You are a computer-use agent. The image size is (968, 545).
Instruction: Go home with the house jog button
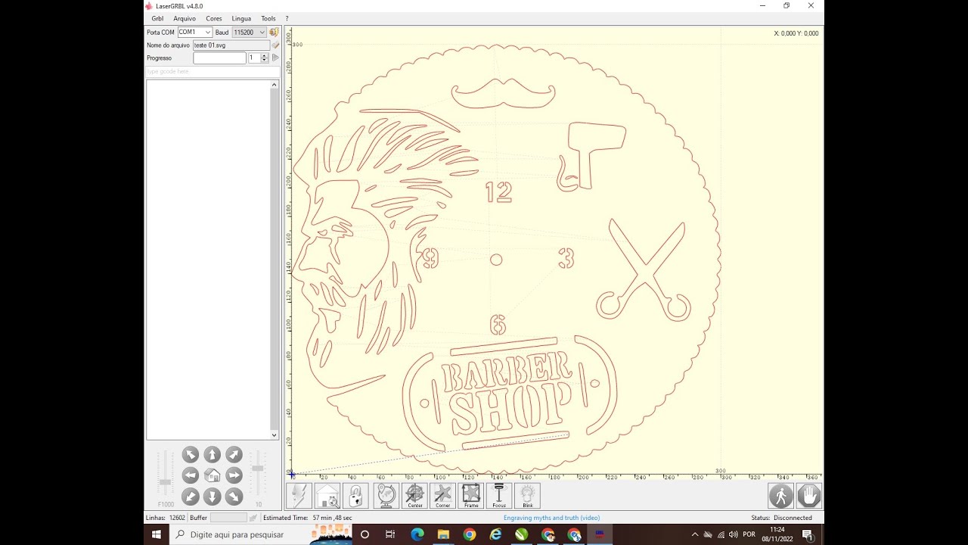[213, 475]
